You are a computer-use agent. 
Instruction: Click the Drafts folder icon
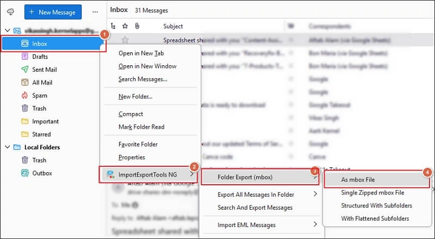pyautogui.click(x=24, y=56)
